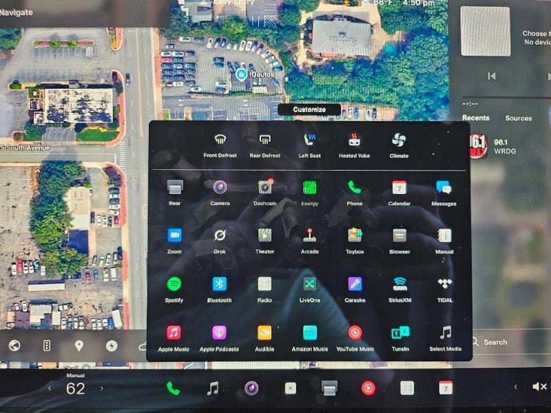
Task: Open Phone from bottom dock
Action: pyautogui.click(x=173, y=388)
